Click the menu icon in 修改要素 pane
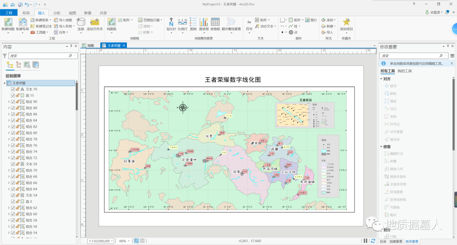The width and height of the screenshot is (457, 245). point(452,56)
